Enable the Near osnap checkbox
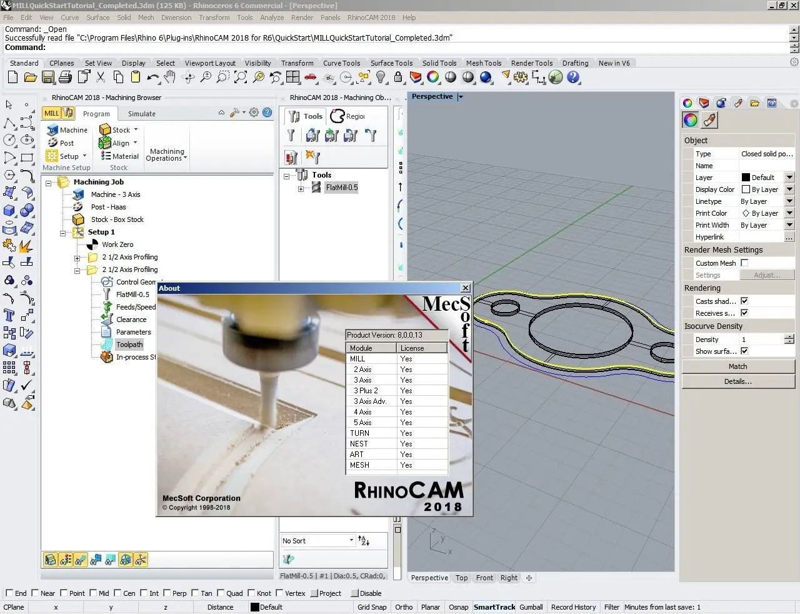800x614 pixels. (x=35, y=593)
